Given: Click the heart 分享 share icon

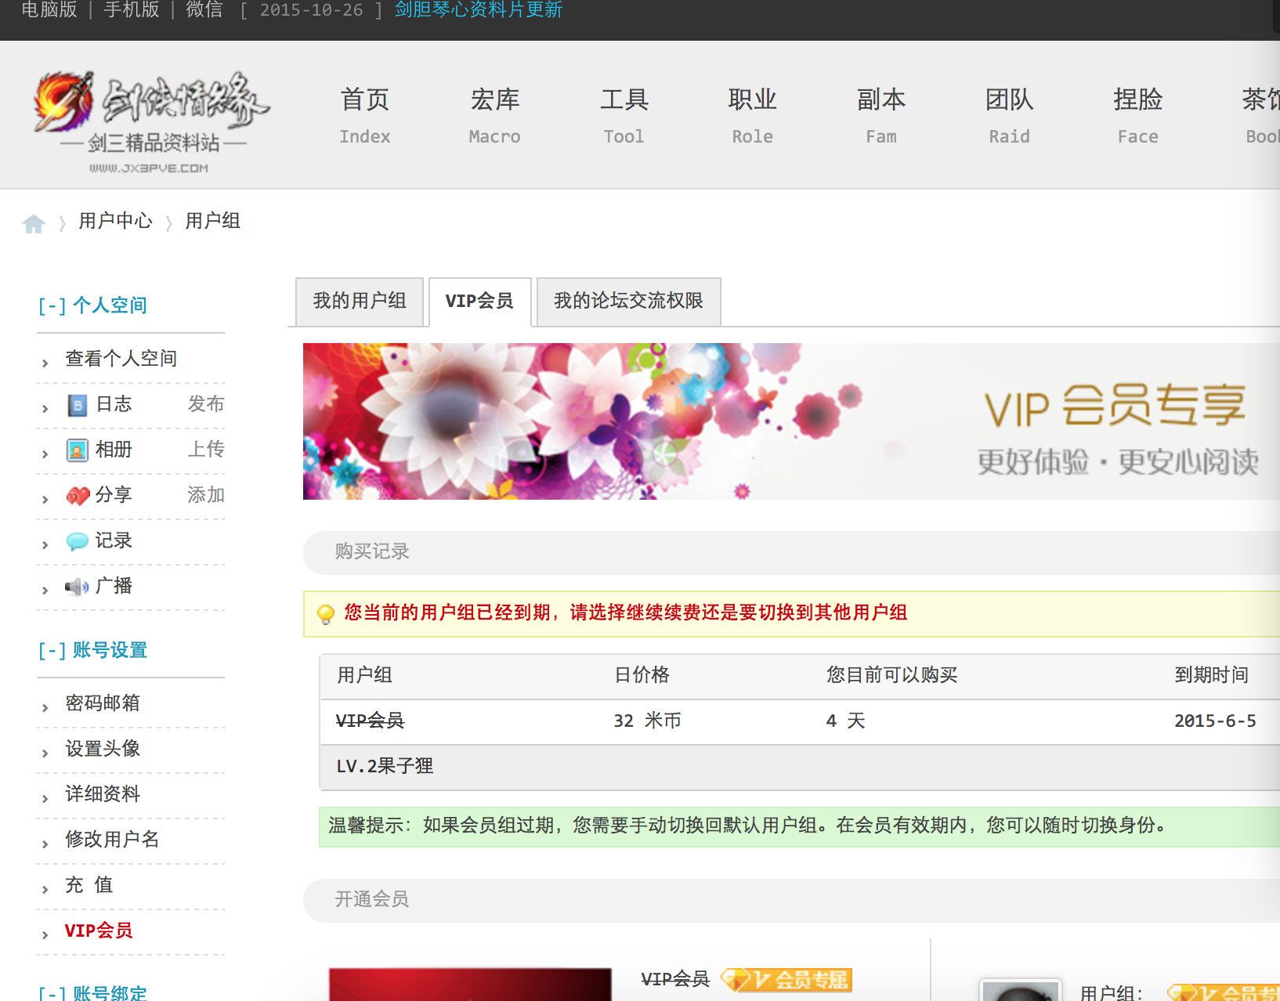Looking at the screenshot, I should click(x=77, y=496).
